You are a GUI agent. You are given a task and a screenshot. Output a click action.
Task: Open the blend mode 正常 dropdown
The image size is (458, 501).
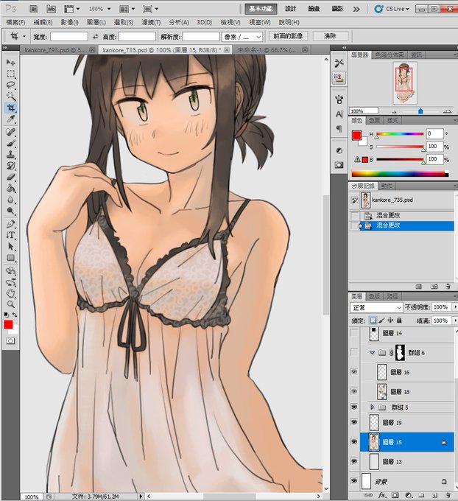(376, 307)
